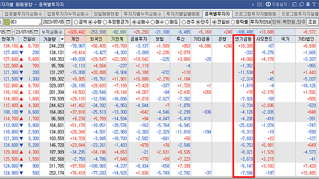Select the 순매수 radio button
Screen dimensions: 319x179
(134, 22)
